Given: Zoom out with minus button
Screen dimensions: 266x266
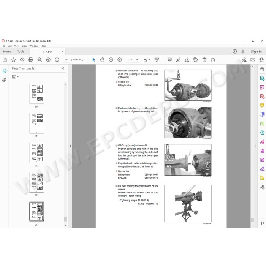Looking at the screenshot, I should pyautogui.click(x=111, y=60).
